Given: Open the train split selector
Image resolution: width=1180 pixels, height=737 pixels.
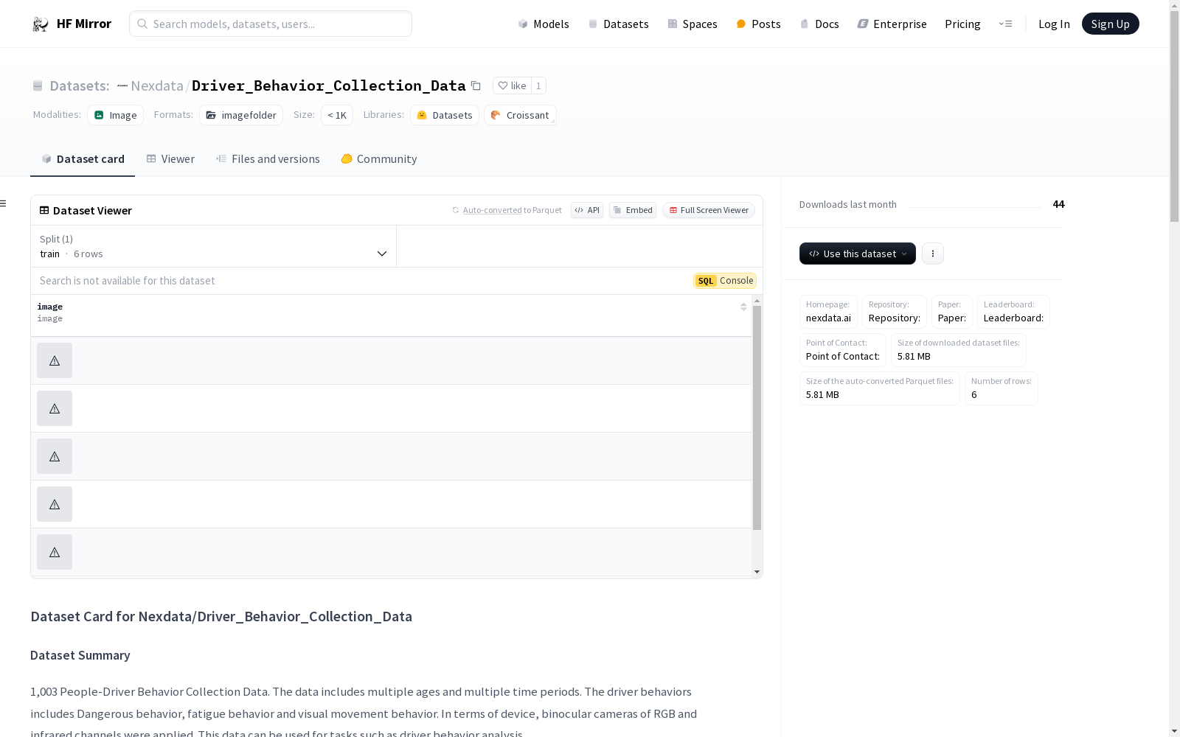Looking at the screenshot, I should pos(214,246).
